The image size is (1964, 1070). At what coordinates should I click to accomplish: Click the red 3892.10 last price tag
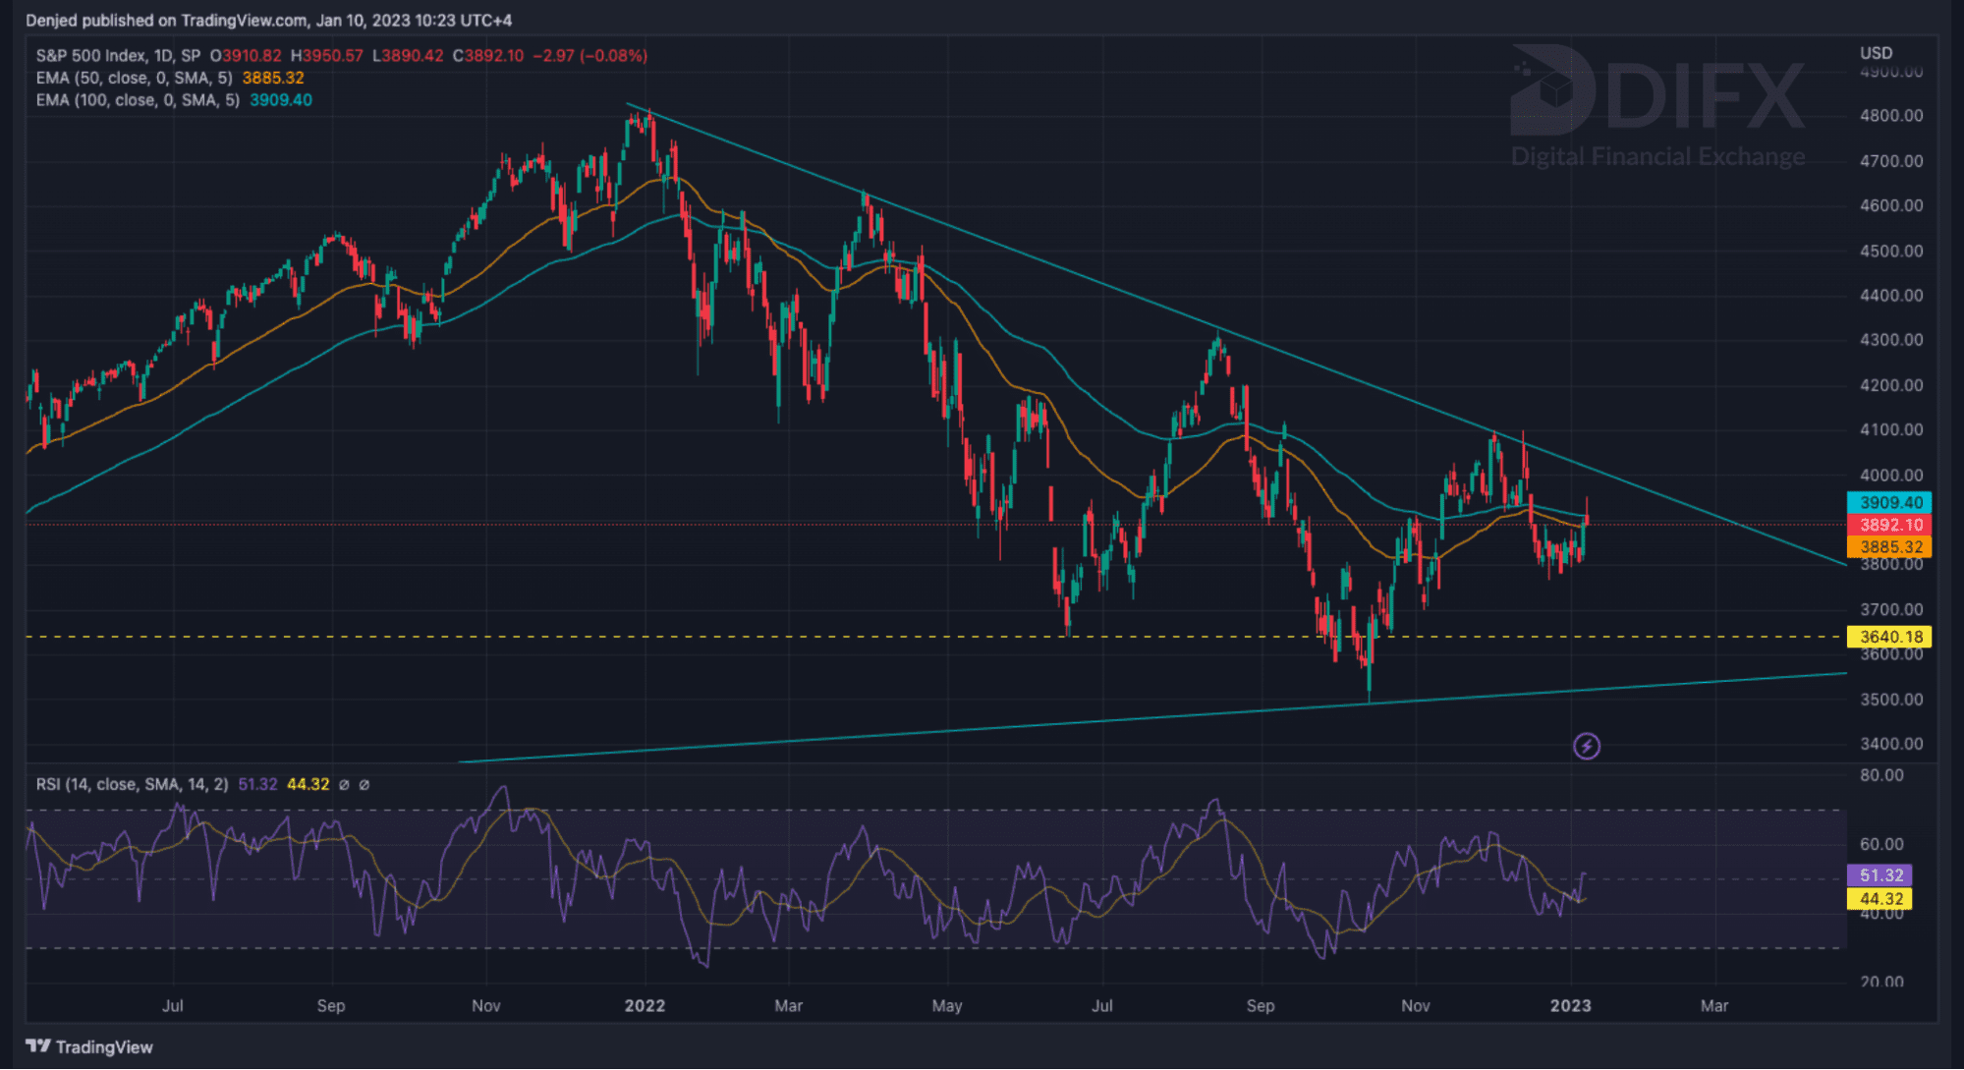coord(1889,525)
